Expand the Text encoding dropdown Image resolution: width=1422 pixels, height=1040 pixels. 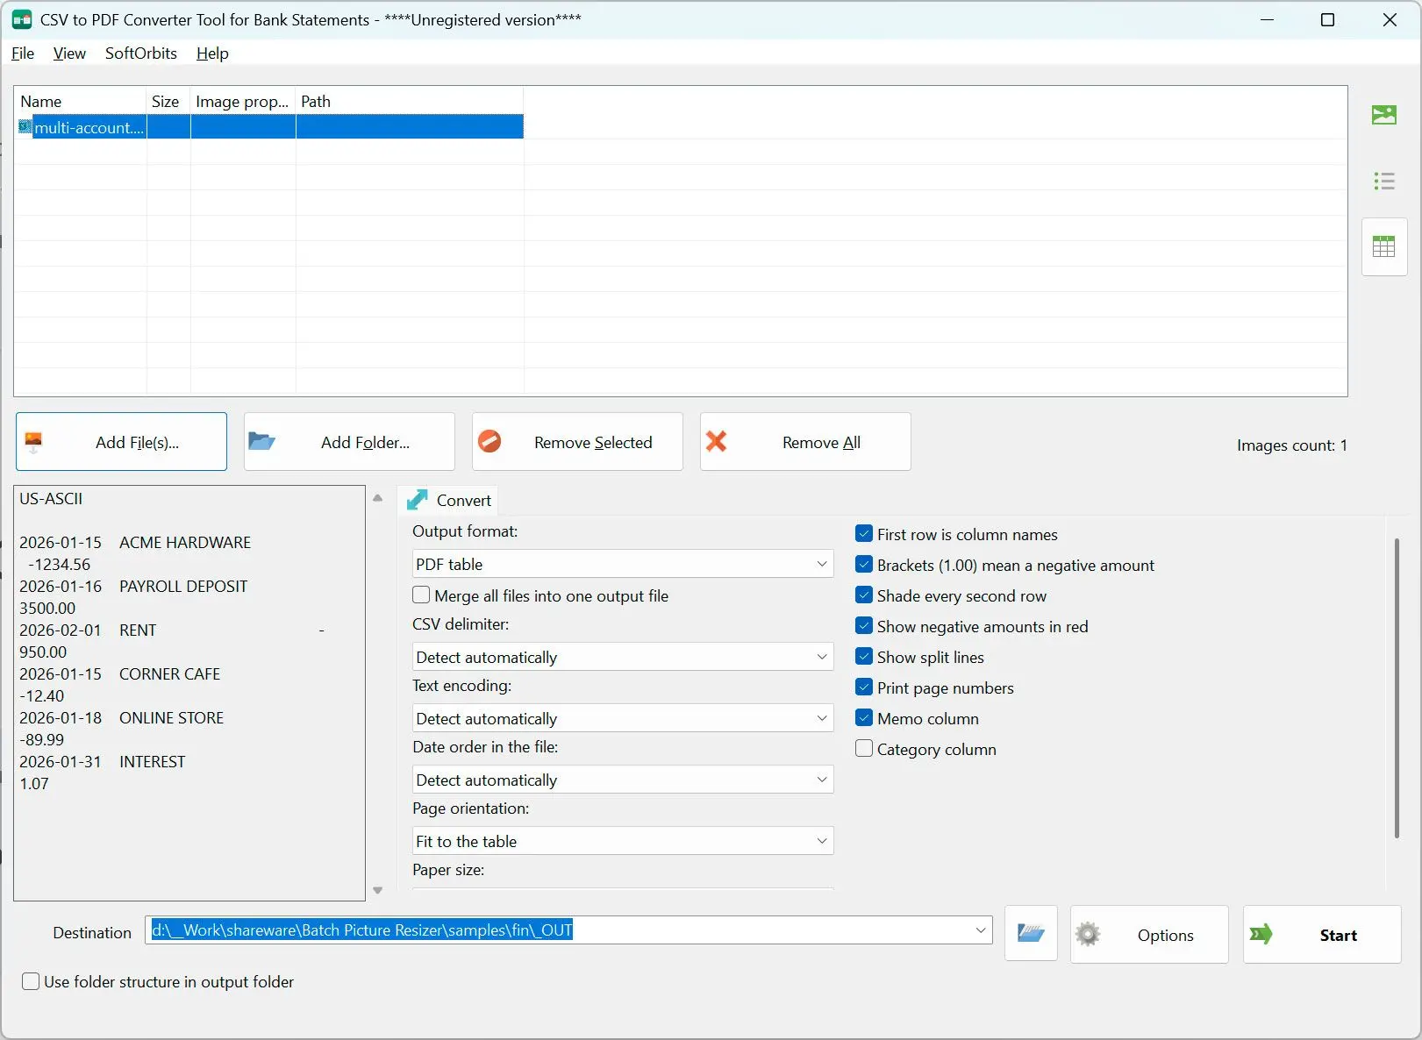[623, 718]
